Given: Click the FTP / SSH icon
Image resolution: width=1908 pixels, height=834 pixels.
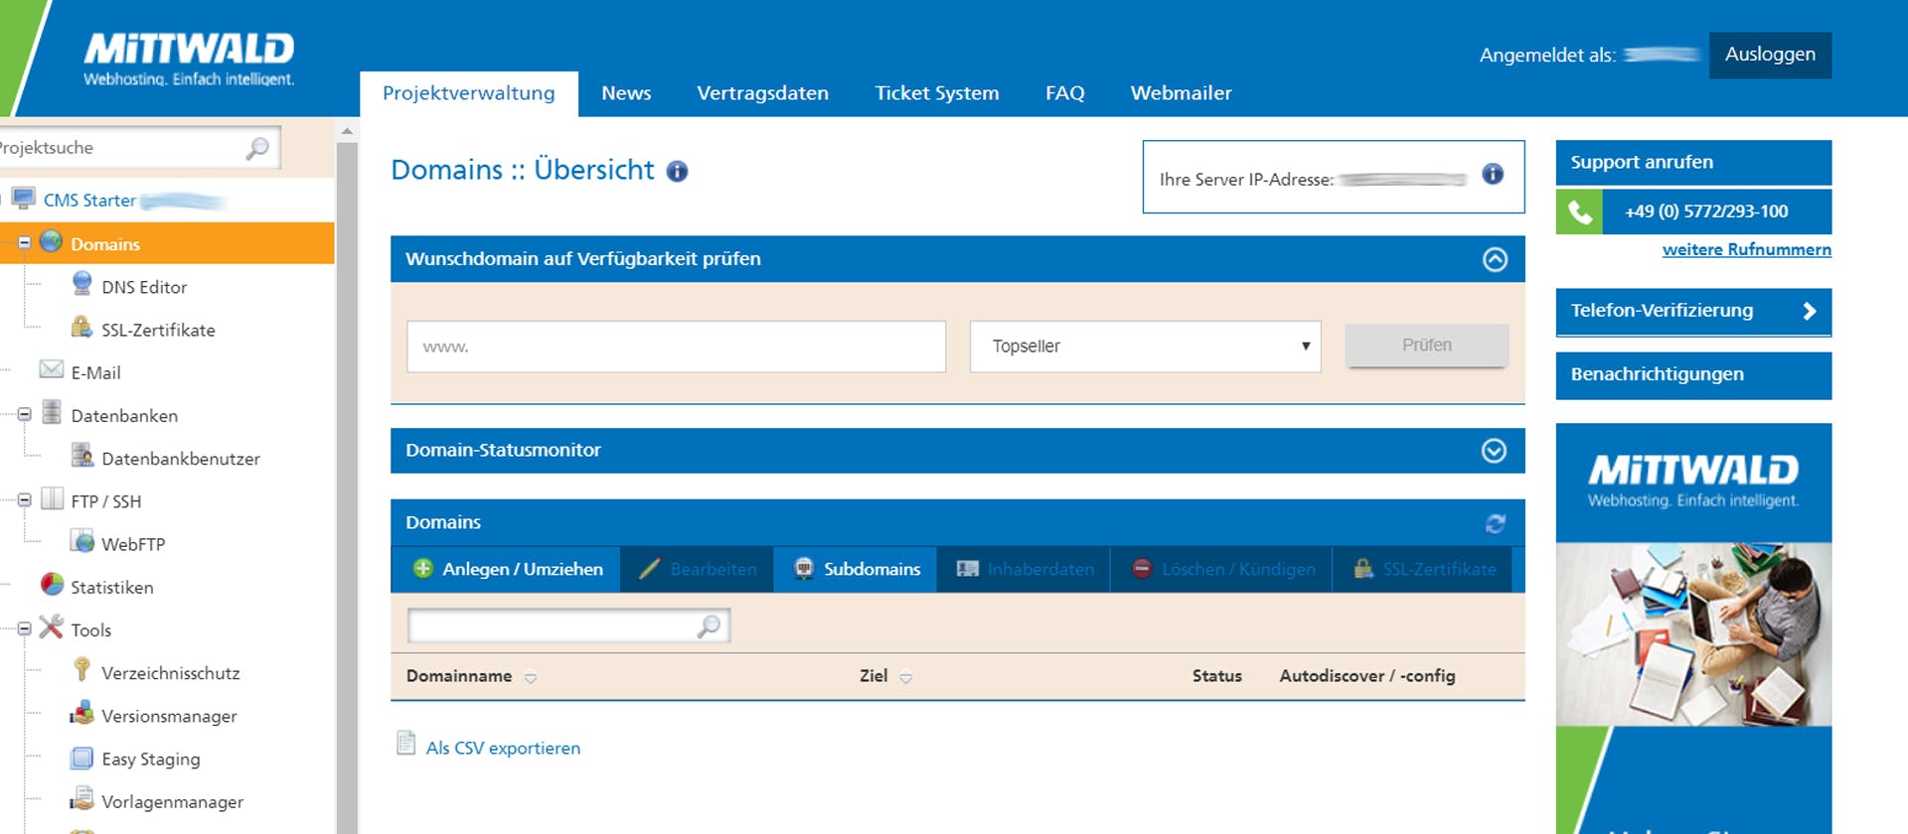Looking at the screenshot, I should [x=52, y=498].
